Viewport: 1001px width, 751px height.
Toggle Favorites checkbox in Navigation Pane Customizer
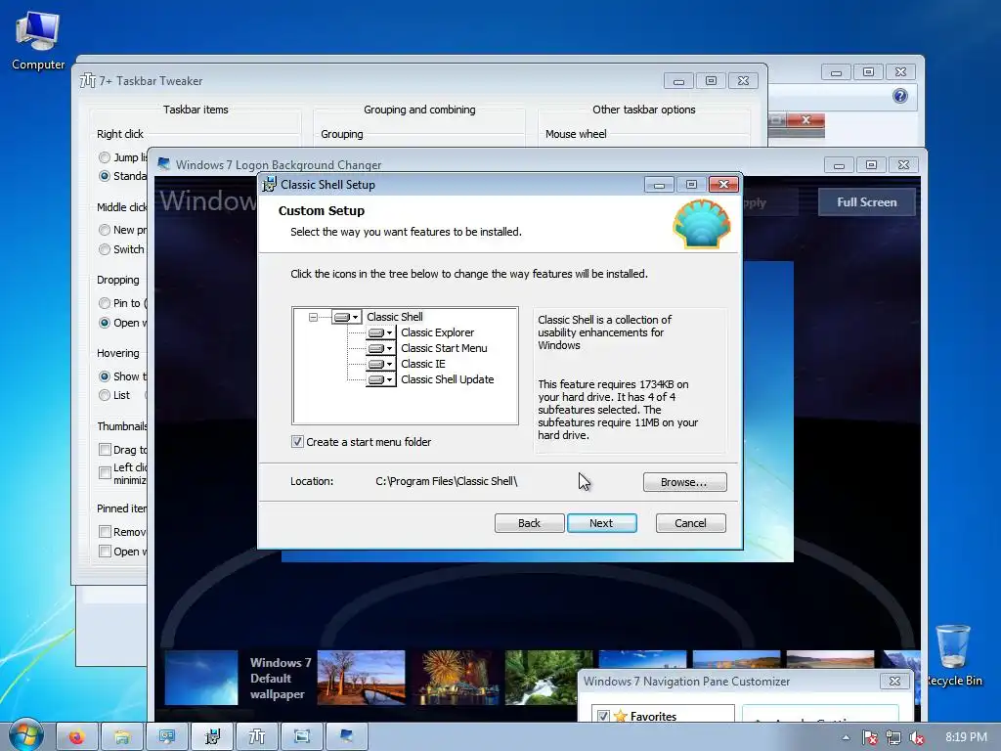[x=602, y=716]
